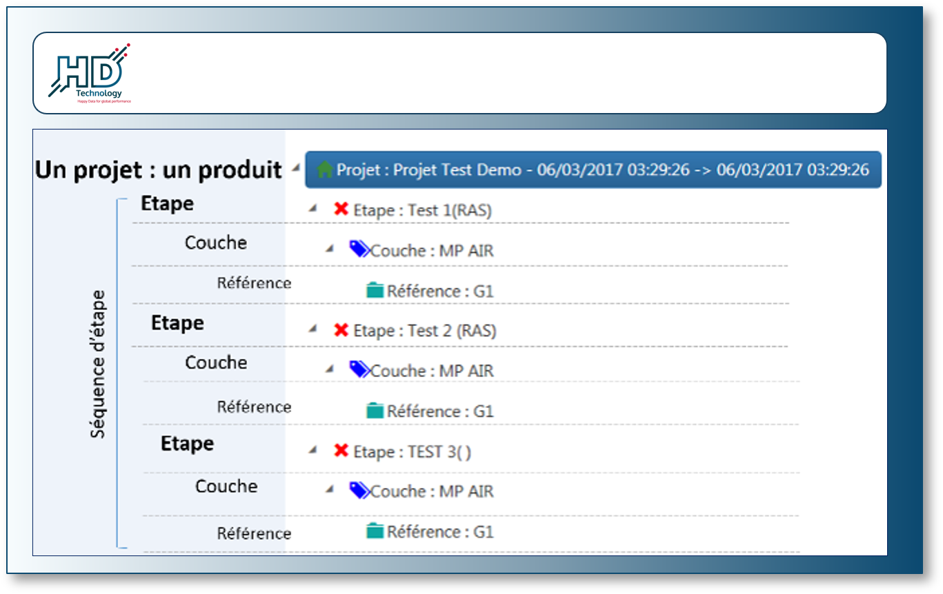Screen dimensions: 943x594
Task: Click the teal folder icon under Etape TEST 3( )
Action: [x=375, y=531]
